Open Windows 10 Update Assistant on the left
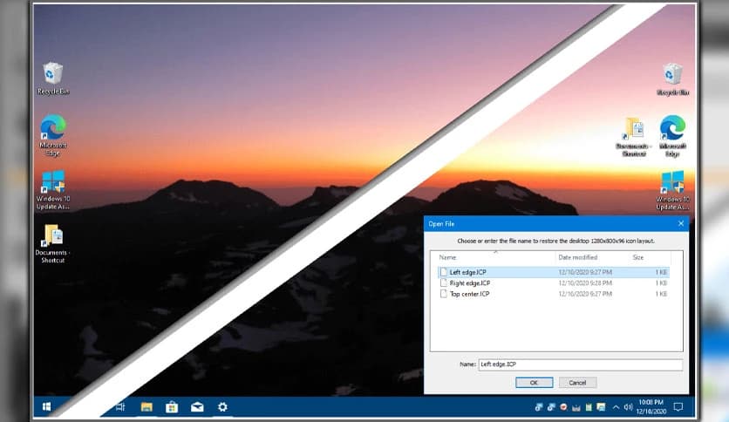This screenshot has height=422, width=729. coord(53,184)
